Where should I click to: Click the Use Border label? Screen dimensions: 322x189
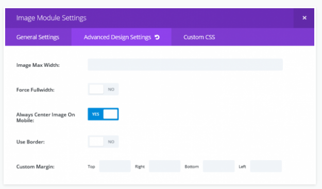point(30,142)
